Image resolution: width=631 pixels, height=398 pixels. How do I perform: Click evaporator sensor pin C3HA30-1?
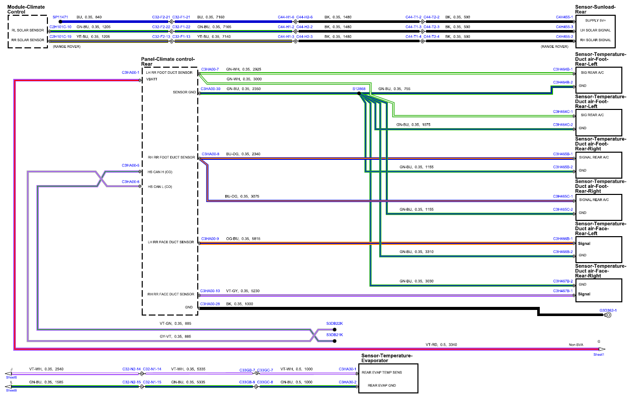[349, 369]
